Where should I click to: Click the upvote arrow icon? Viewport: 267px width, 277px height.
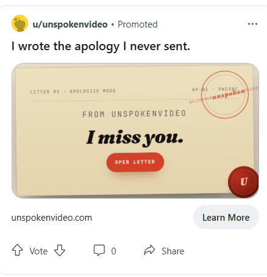point(18,249)
